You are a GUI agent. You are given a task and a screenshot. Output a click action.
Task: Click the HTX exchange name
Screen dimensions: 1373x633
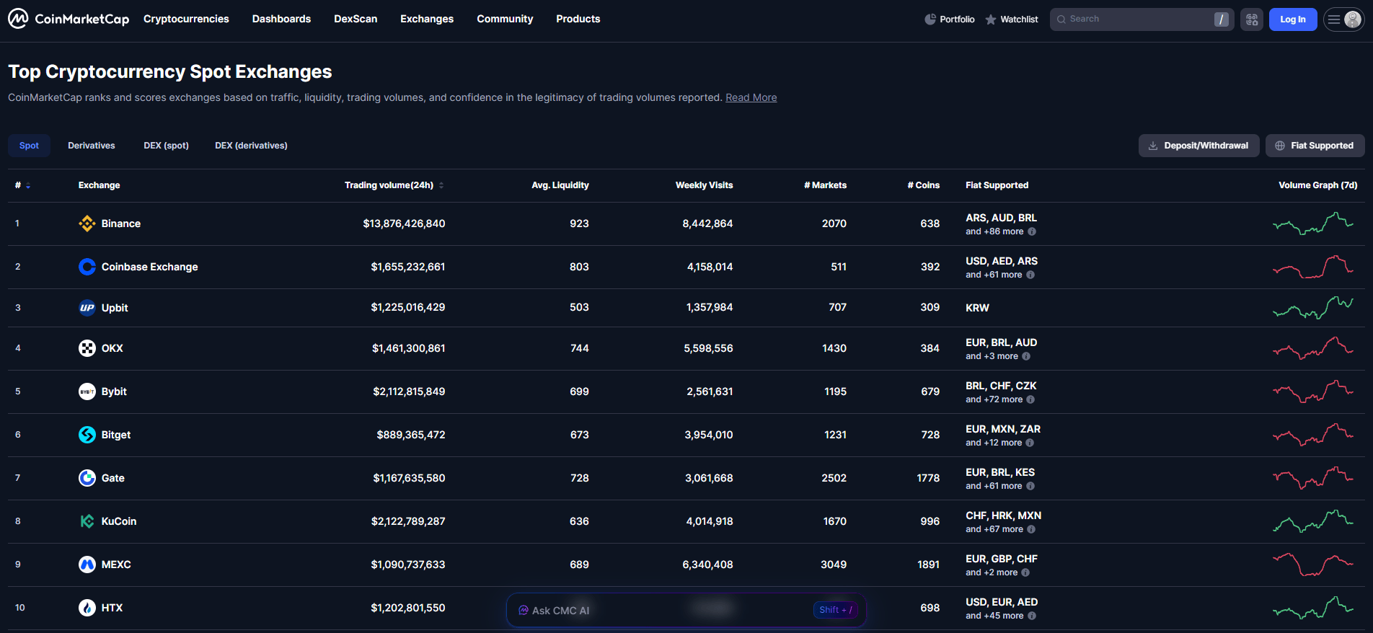pyautogui.click(x=112, y=608)
